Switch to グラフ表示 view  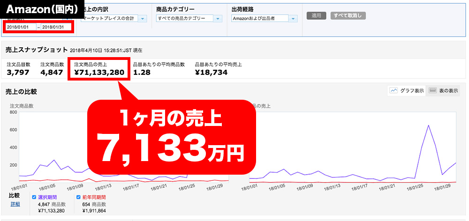[x=407, y=91]
